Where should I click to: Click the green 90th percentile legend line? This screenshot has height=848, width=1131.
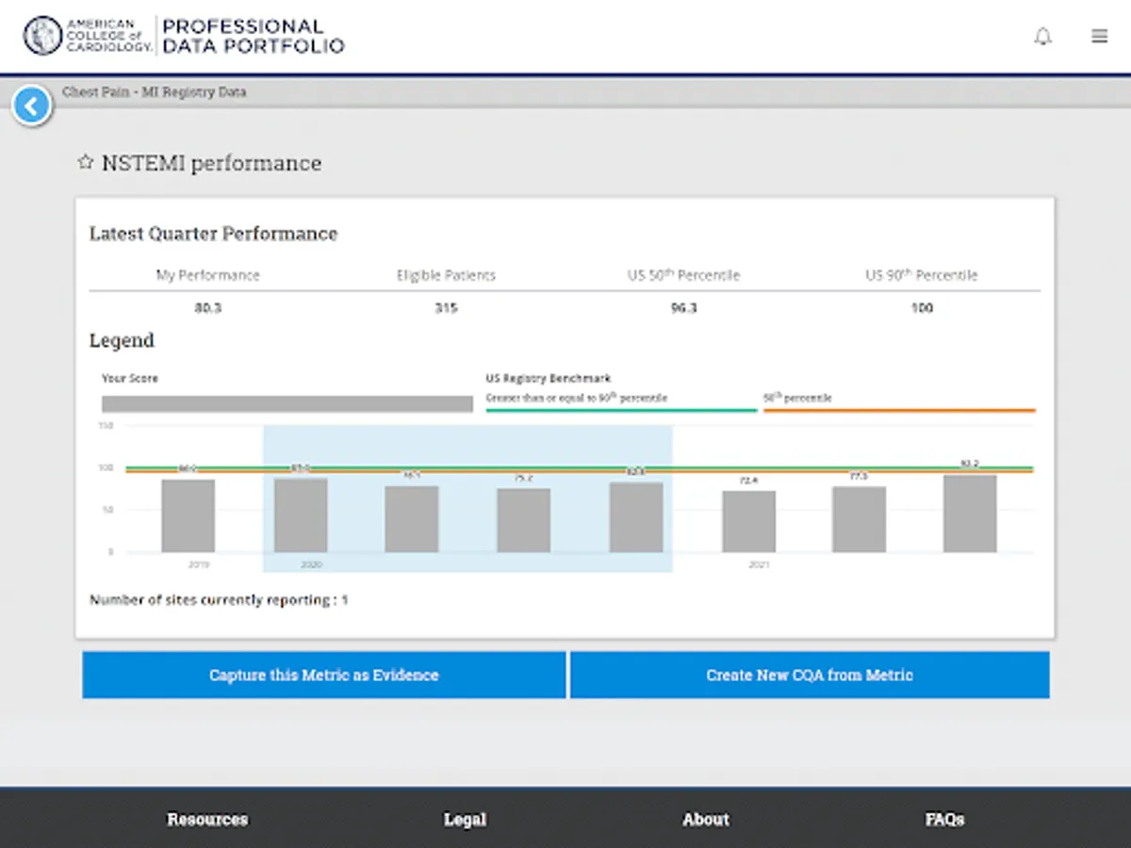pyautogui.click(x=621, y=410)
